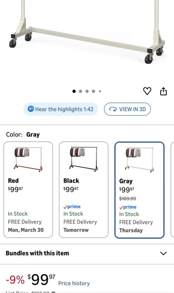
Task: Tap the heart wishlist icon
Action: (147, 91)
